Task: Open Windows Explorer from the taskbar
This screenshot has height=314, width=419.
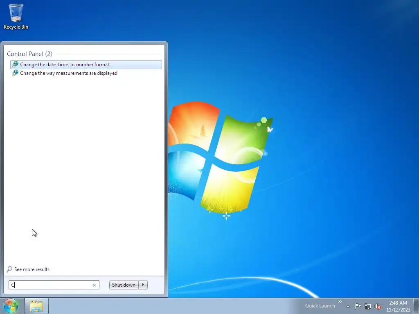Action: point(36,306)
